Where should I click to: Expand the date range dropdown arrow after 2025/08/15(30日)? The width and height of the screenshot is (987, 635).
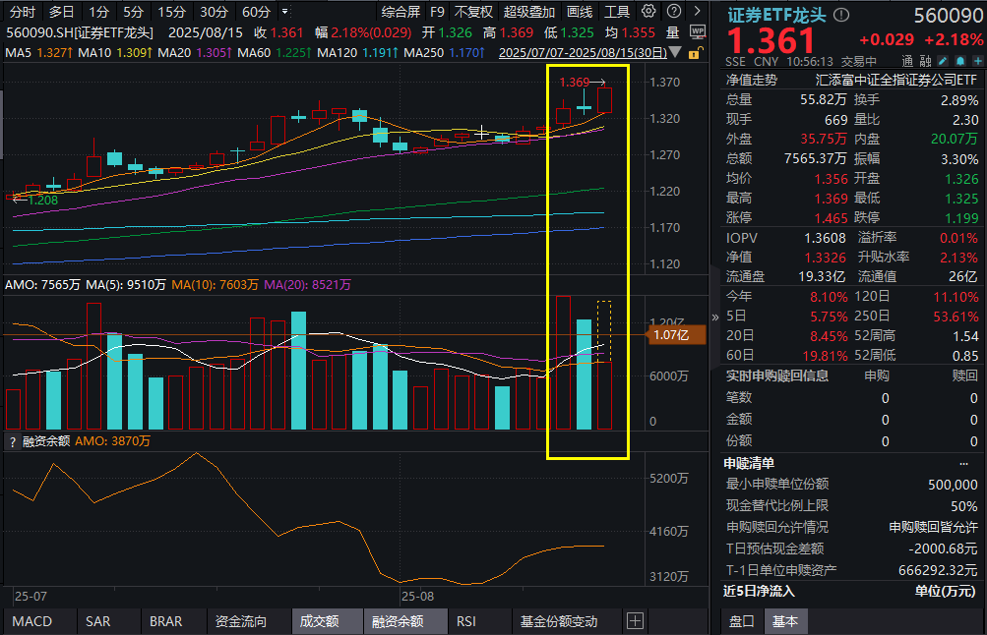click(676, 52)
